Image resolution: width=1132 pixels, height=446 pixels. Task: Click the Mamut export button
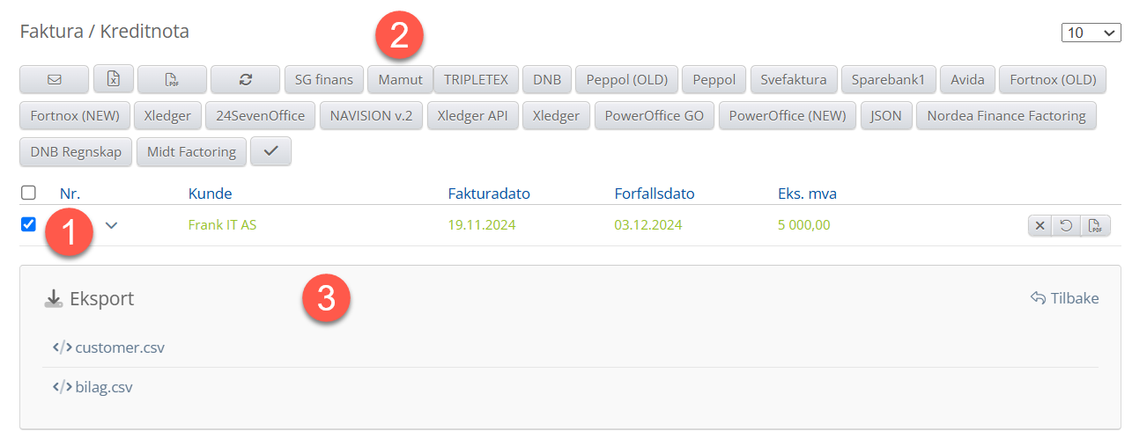click(x=400, y=79)
